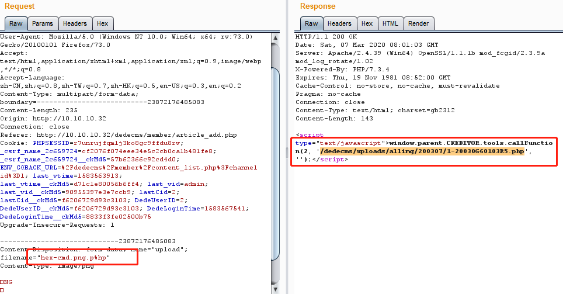Screen dimensions: 563x294
Task: Click the Content-Type charset=gb2312 line
Action: pyautogui.click(x=375, y=110)
